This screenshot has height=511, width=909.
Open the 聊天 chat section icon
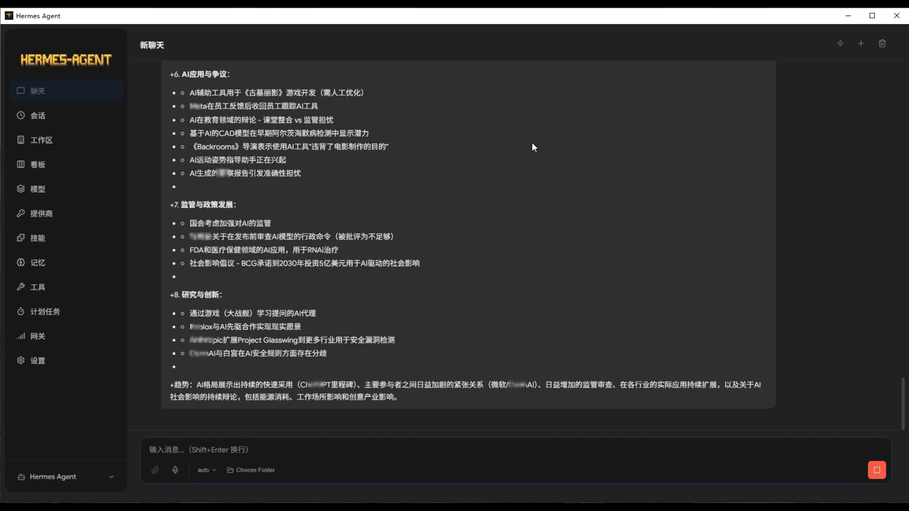click(x=21, y=91)
